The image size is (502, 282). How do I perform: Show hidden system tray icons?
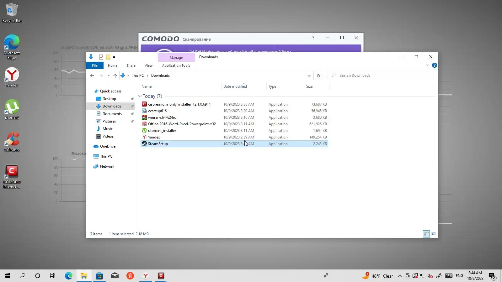click(x=400, y=276)
